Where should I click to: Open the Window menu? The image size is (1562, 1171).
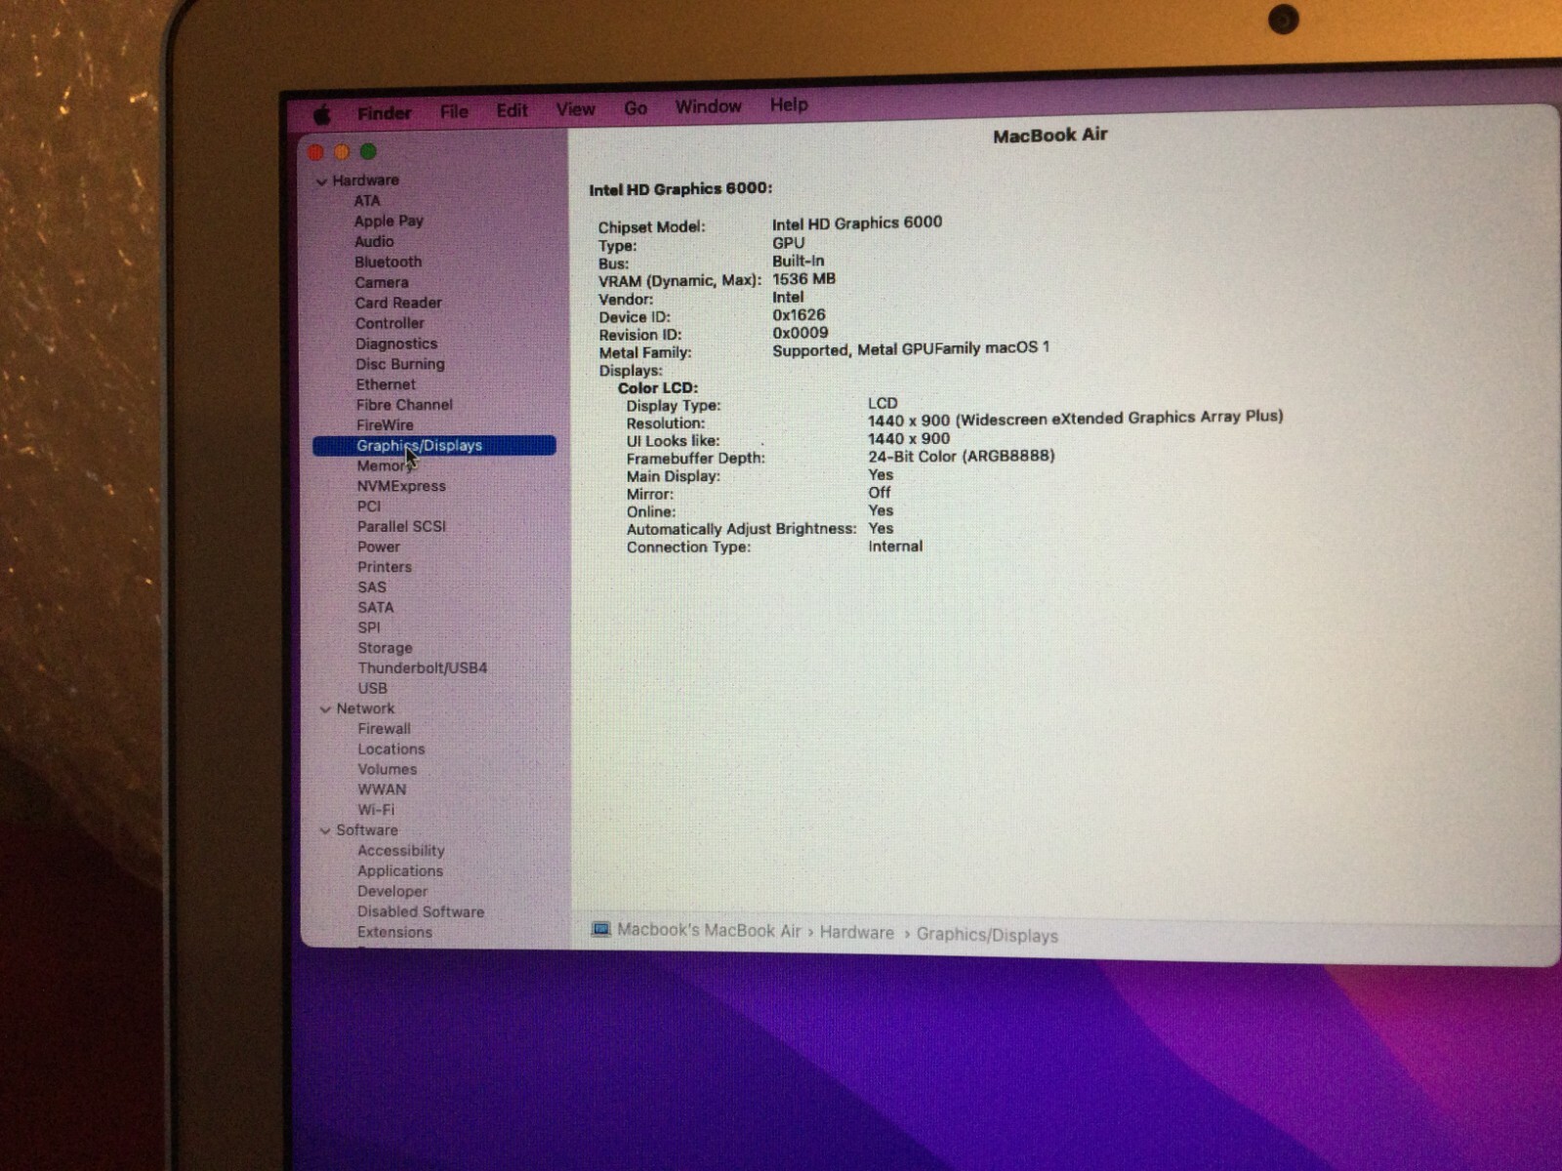click(x=708, y=106)
